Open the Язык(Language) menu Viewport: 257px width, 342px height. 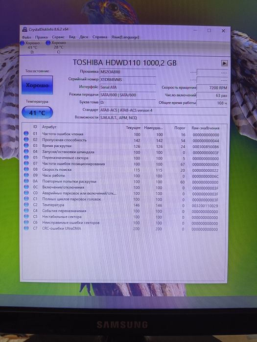125,37
